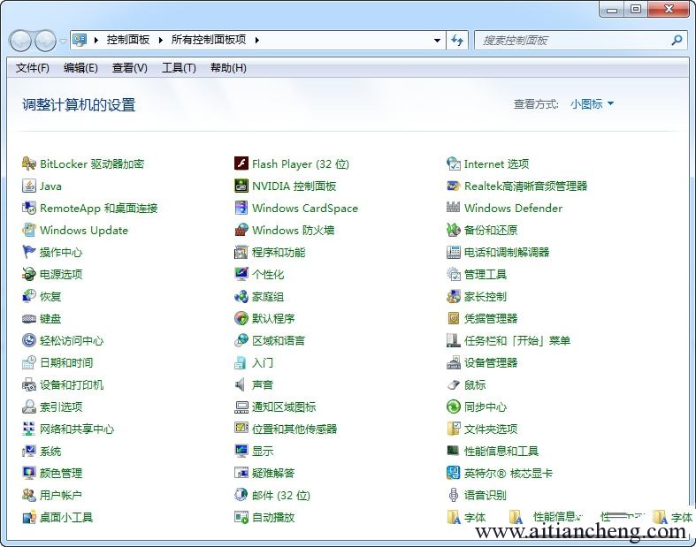Viewport: 696px width, 547px height.
Task: Click 所有控制面板项 in the address breadcrumb
Action: [x=209, y=40]
